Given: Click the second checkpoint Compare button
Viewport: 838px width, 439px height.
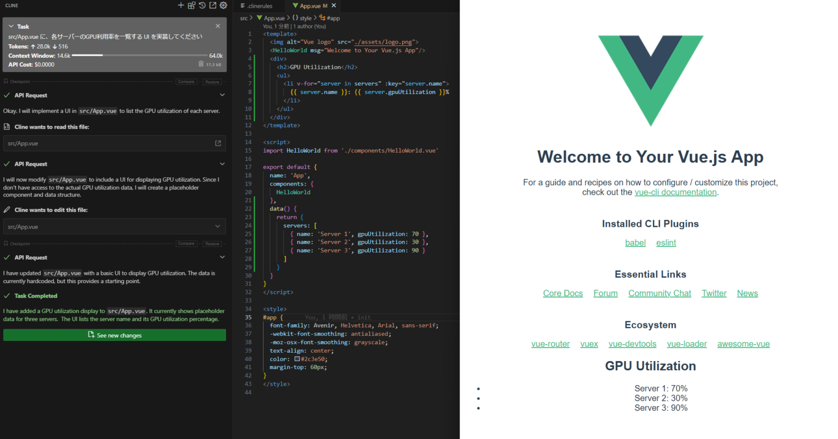Looking at the screenshot, I should [186, 244].
